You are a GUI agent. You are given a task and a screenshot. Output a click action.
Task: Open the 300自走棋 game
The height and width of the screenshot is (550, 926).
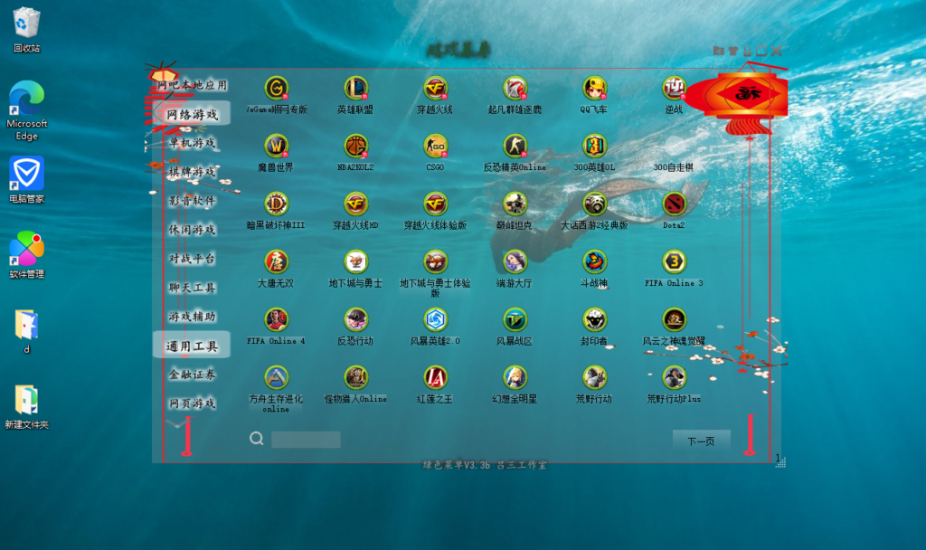point(674,147)
